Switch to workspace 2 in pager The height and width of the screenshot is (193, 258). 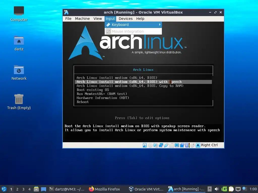17,189
